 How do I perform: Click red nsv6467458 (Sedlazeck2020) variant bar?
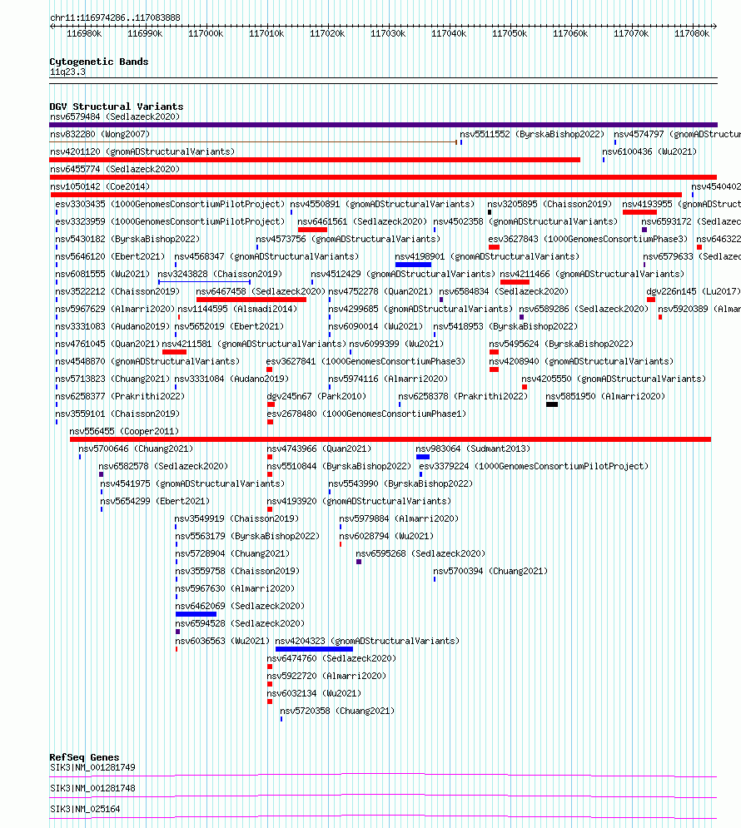coord(251,300)
